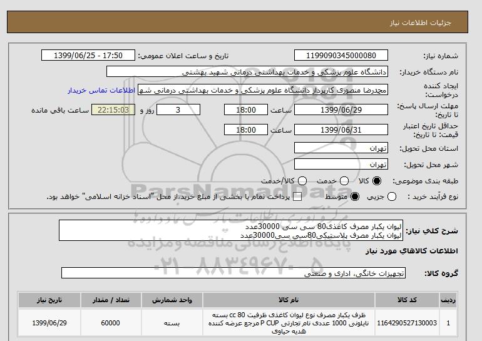This screenshot has height=341, width=482.
Task: Click the remaining days field showing 3
Action: 178,109
